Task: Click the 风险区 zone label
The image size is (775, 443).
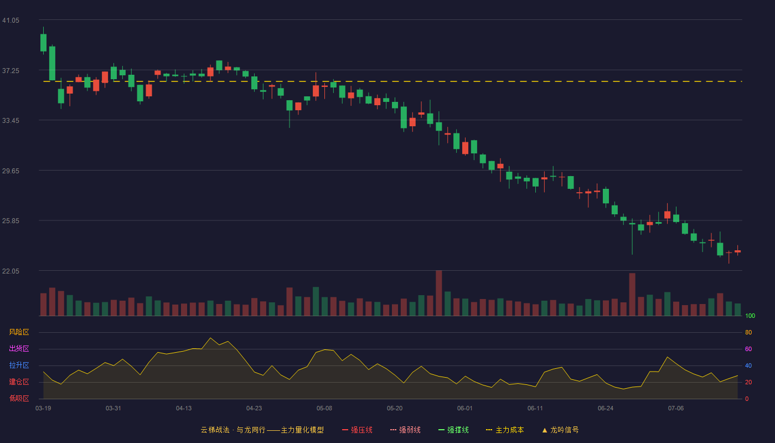Action: [19, 332]
